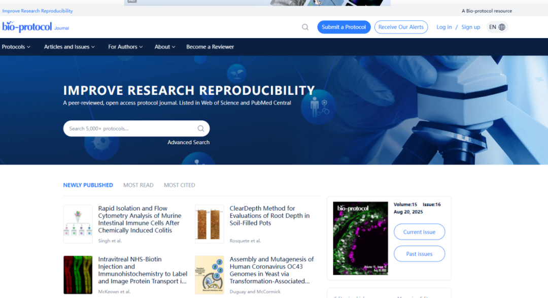The image size is (548, 298).
Task: Switch to the Most Cited tab
Action: click(x=179, y=185)
